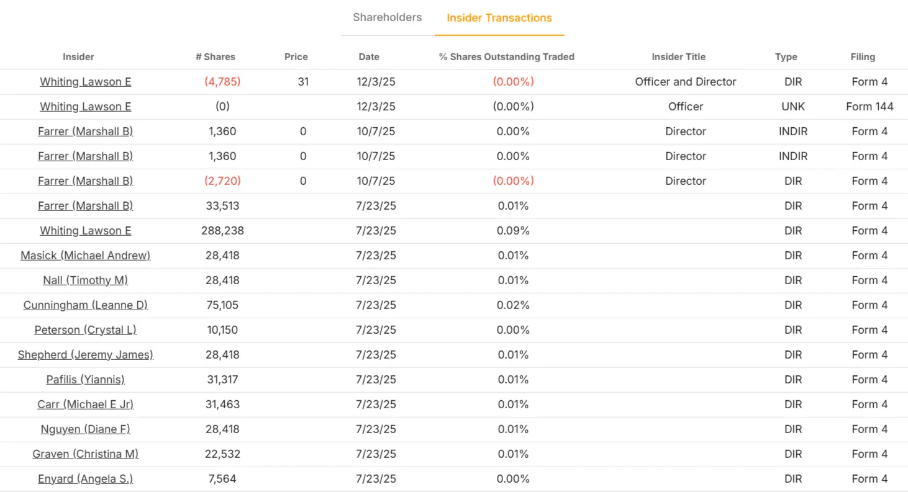Viewport: 908px width, 492px height.
Task: Click the Filing column header
Action: click(x=863, y=57)
